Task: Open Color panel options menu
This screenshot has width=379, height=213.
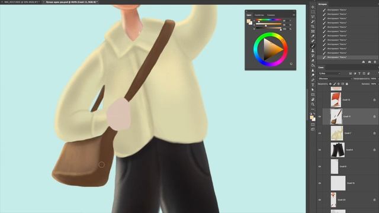Action: pyautogui.click(x=294, y=15)
